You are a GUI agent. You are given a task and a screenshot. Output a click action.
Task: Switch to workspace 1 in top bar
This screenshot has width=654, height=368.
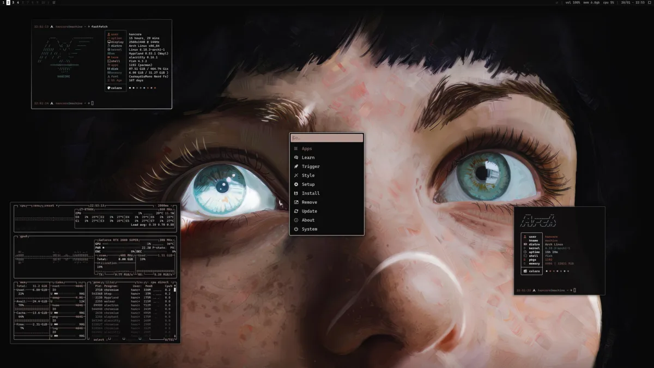pos(3,3)
